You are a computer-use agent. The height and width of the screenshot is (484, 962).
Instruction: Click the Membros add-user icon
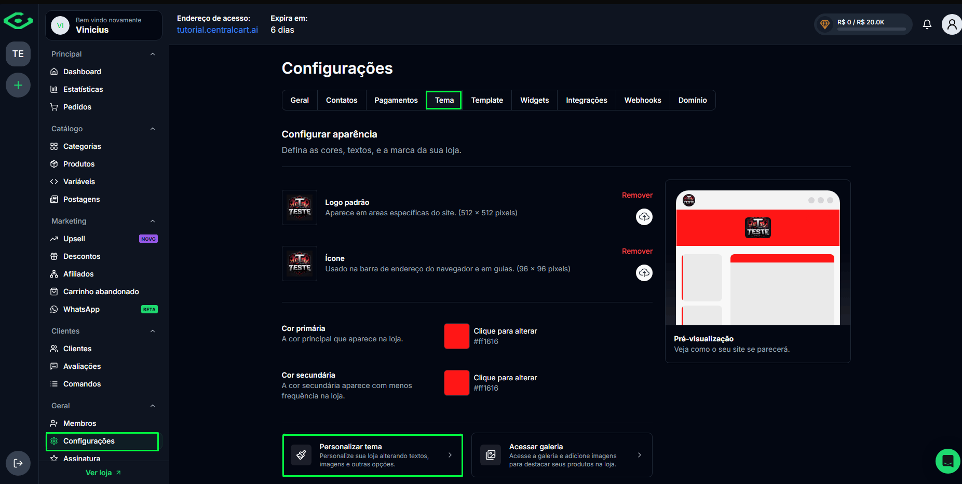pos(54,423)
